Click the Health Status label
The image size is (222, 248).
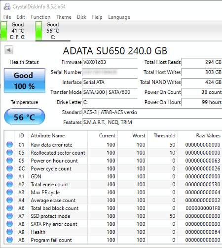pos(24,62)
